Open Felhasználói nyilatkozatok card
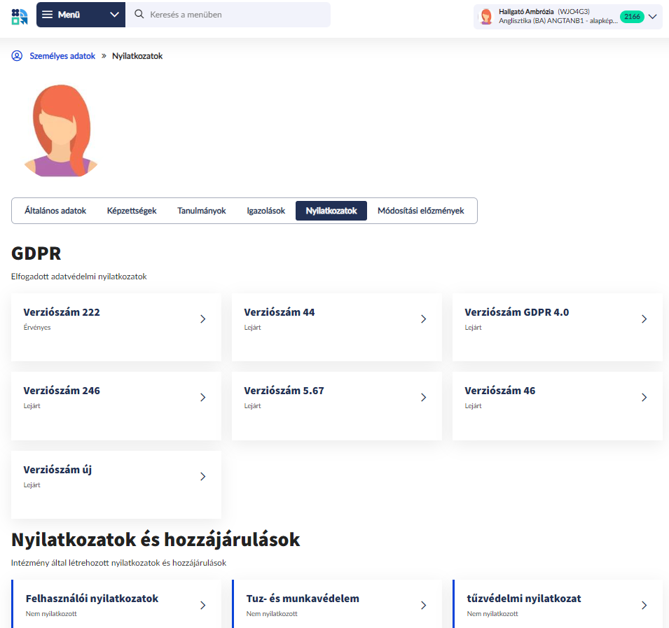 (x=116, y=603)
